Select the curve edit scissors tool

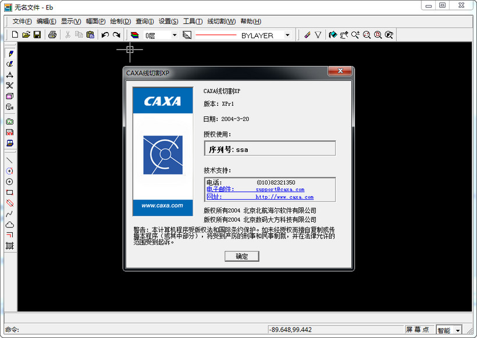[10, 86]
